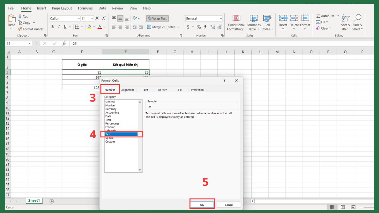Open the Cell Styles gallery
The width and height of the screenshot is (379, 213).
click(x=267, y=23)
